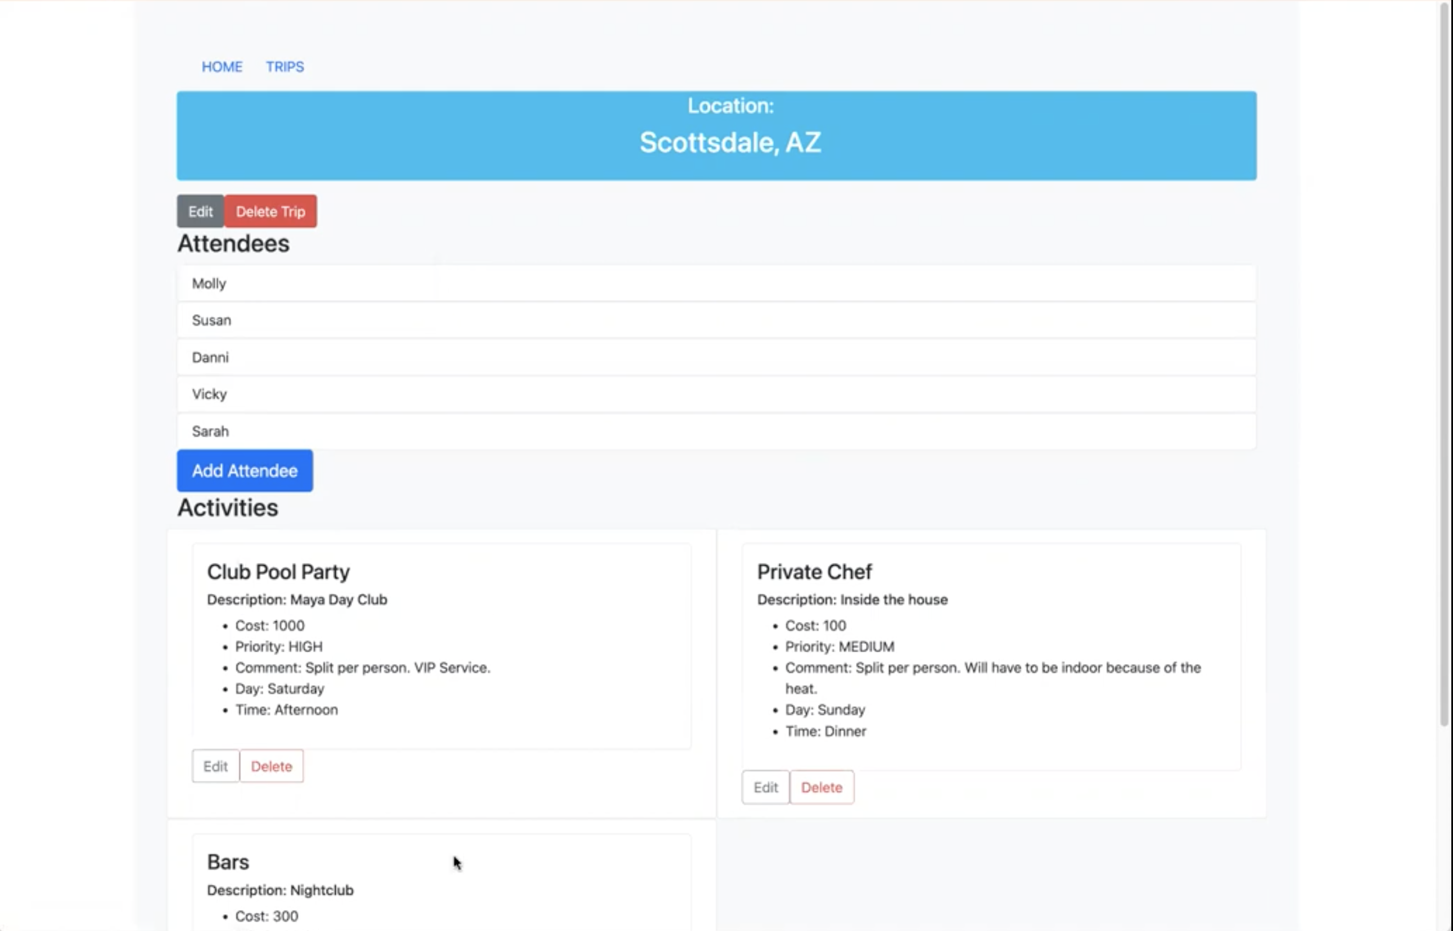Delete the Club Pool Party activity
Image resolution: width=1453 pixels, height=931 pixels.
pos(271,766)
